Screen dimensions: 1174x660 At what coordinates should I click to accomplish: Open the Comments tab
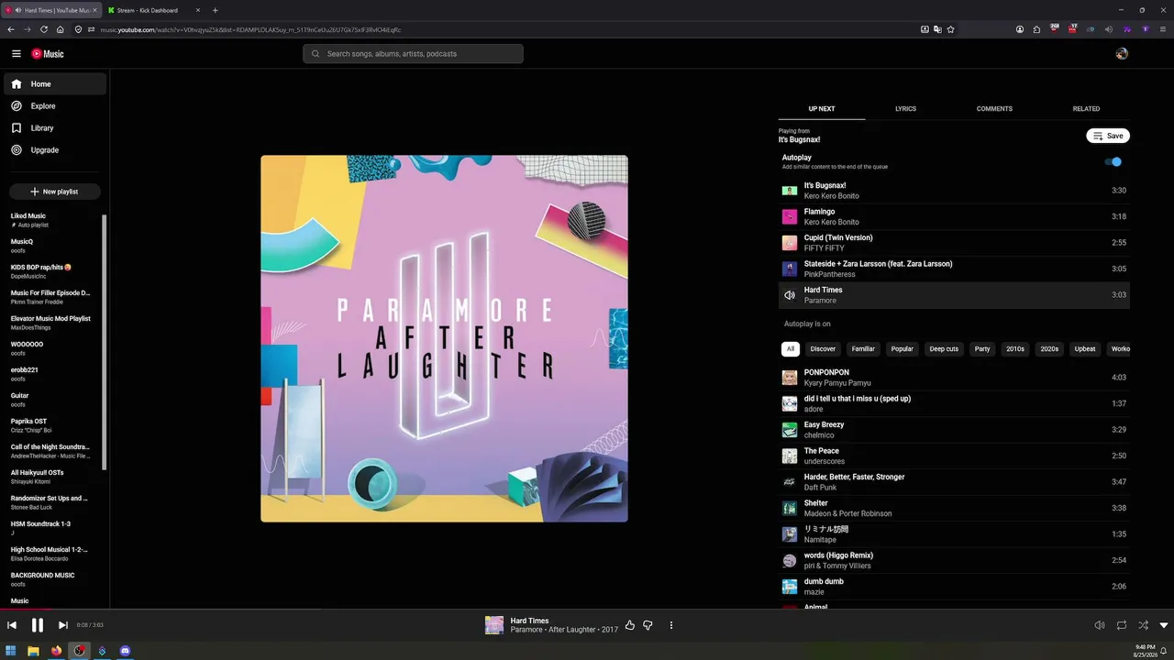click(994, 109)
